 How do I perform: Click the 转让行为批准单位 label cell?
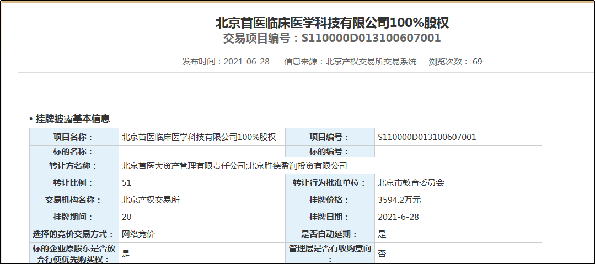pos(329,183)
